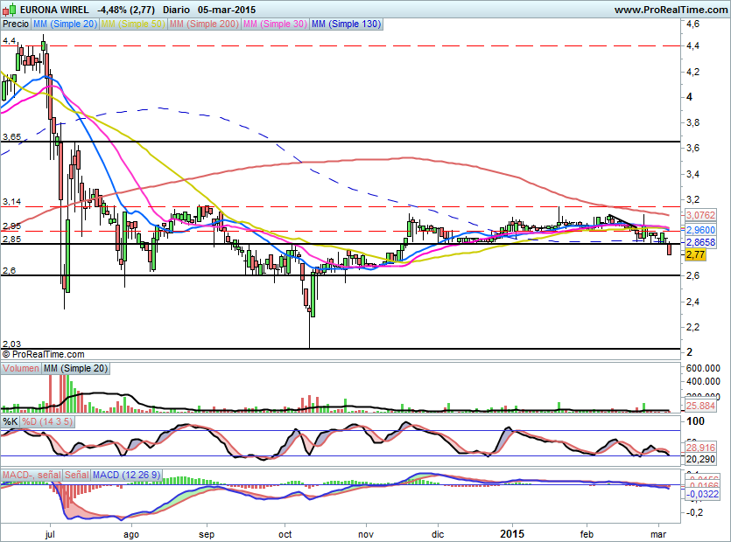Click the 400.000 volume axis label
The height and width of the screenshot is (542, 731).
click(x=703, y=381)
